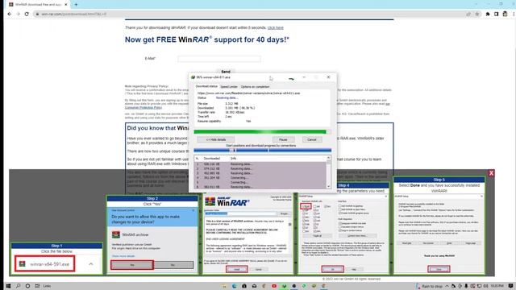Open Task View on the taskbar
Image resolution: width=516 pixels, height=290 pixels.
37,286
